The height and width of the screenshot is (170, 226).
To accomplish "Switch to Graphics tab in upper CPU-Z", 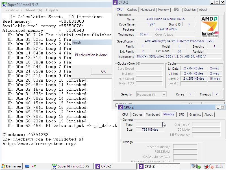I will pos(190,10).
